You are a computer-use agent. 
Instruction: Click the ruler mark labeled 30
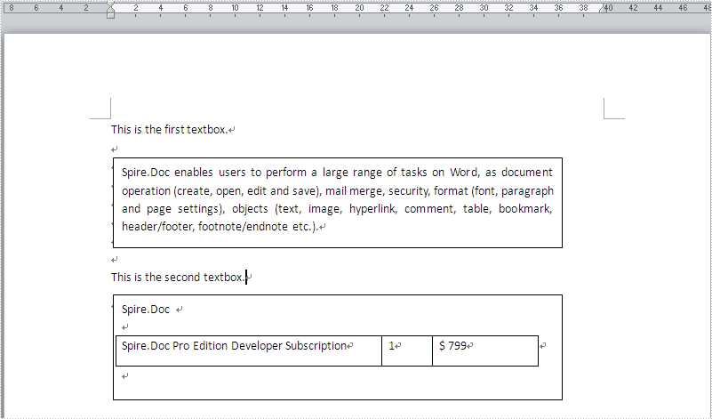pos(484,8)
